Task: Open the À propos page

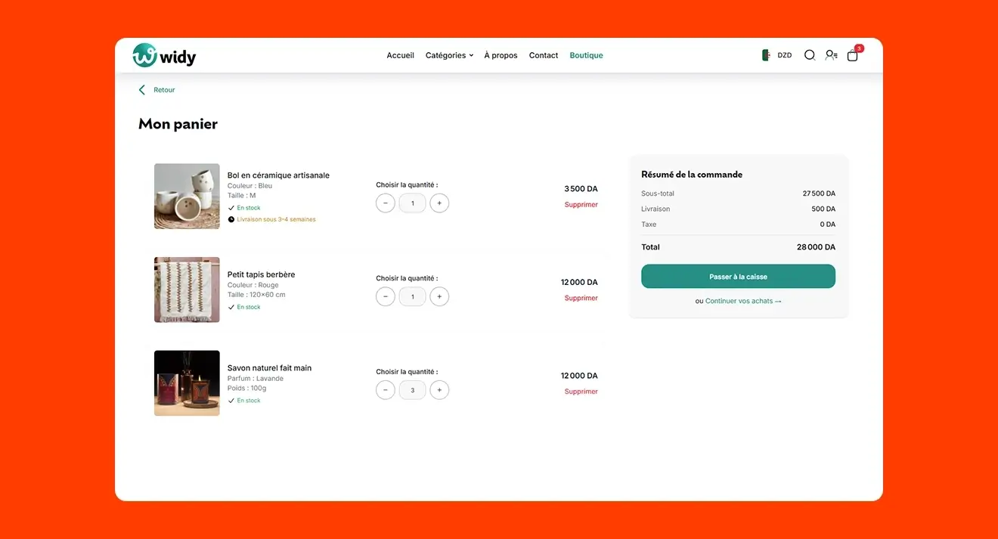Action: 501,55
